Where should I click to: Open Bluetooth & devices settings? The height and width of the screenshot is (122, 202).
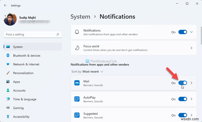click(x=33, y=56)
